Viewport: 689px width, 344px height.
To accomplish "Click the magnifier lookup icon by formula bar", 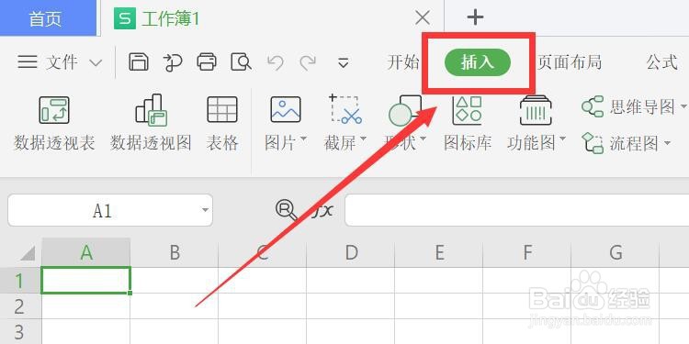I will point(286,210).
